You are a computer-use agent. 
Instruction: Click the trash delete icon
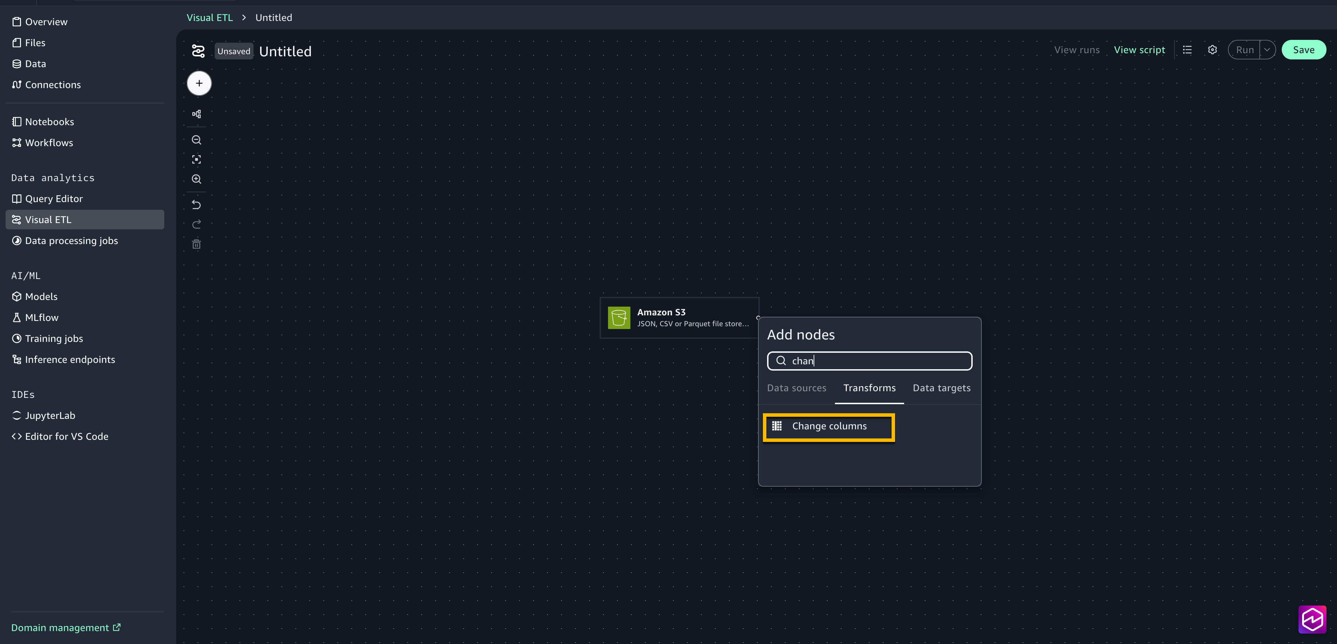(x=196, y=244)
